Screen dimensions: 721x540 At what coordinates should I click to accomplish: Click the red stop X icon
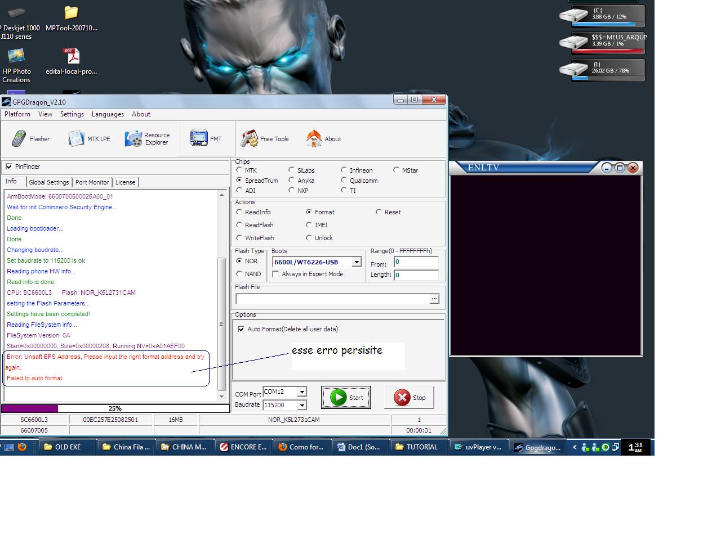(402, 397)
